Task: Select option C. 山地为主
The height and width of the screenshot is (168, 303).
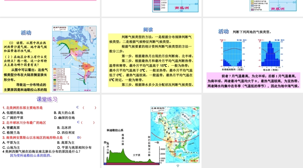Action: (x=11, y=147)
